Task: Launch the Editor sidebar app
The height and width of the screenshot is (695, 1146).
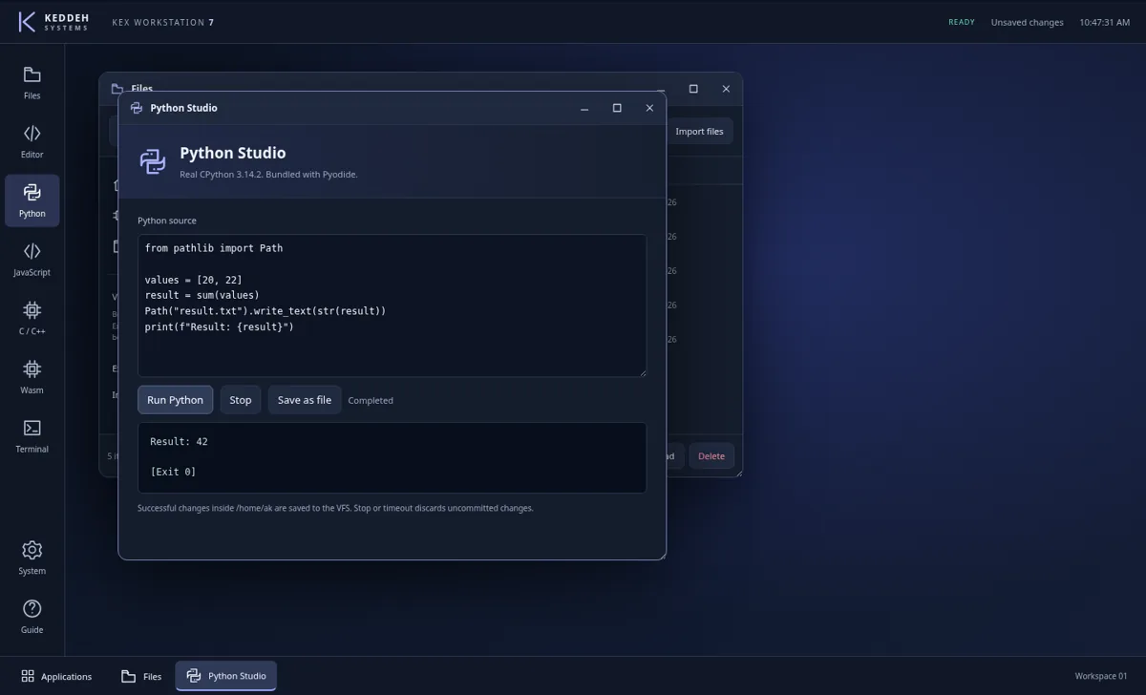Action: [32, 141]
